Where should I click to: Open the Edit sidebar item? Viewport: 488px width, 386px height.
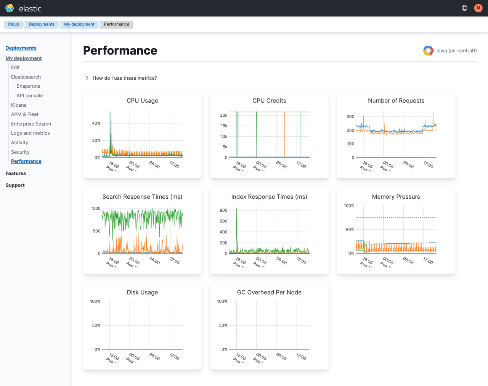(15, 68)
